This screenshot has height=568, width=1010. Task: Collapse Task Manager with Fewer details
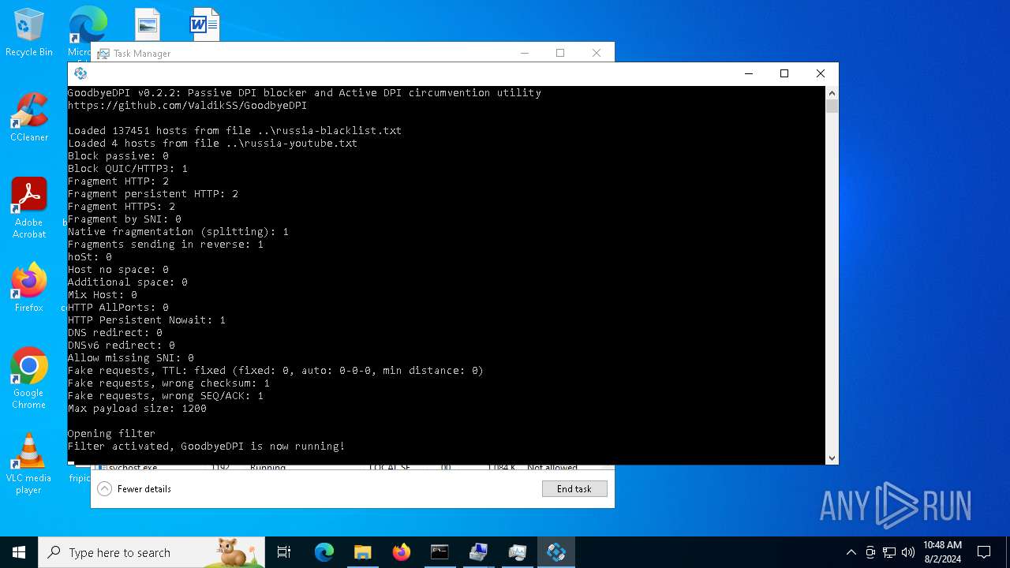[x=134, y=489]
